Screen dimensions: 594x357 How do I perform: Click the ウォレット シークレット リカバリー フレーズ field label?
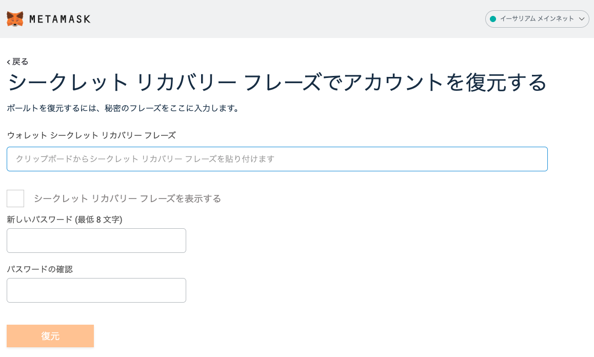pyautogui.click(x=91, y=135)
